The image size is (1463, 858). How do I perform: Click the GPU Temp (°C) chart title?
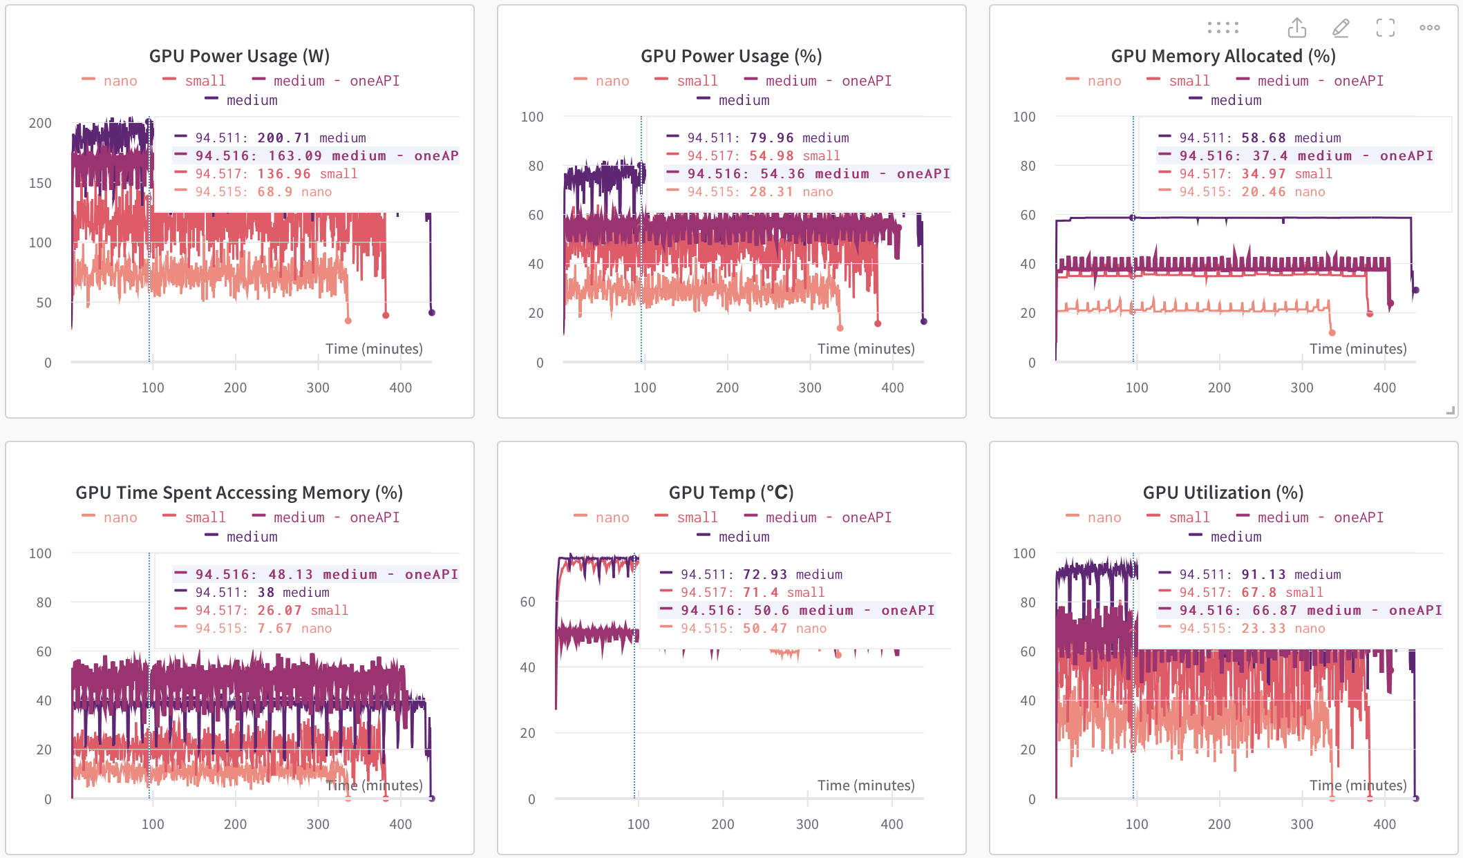(x=731, y=493)
